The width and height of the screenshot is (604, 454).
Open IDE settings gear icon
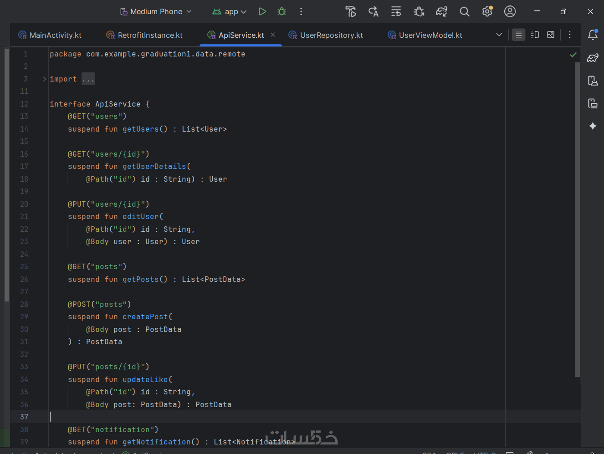487,11
